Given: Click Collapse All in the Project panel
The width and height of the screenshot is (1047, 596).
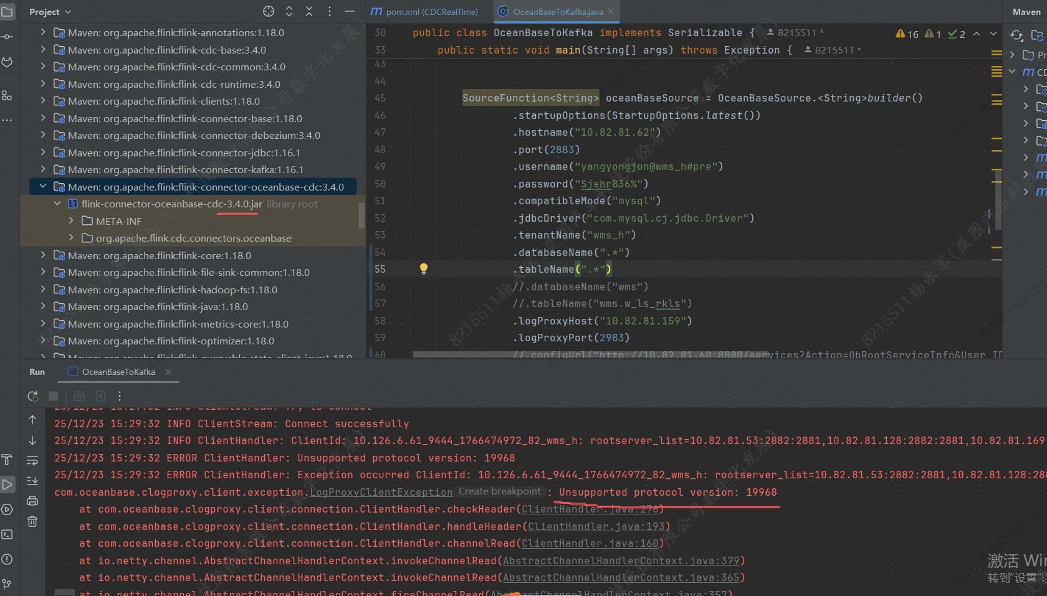Looking at the screenshot, I should point(309,11).
